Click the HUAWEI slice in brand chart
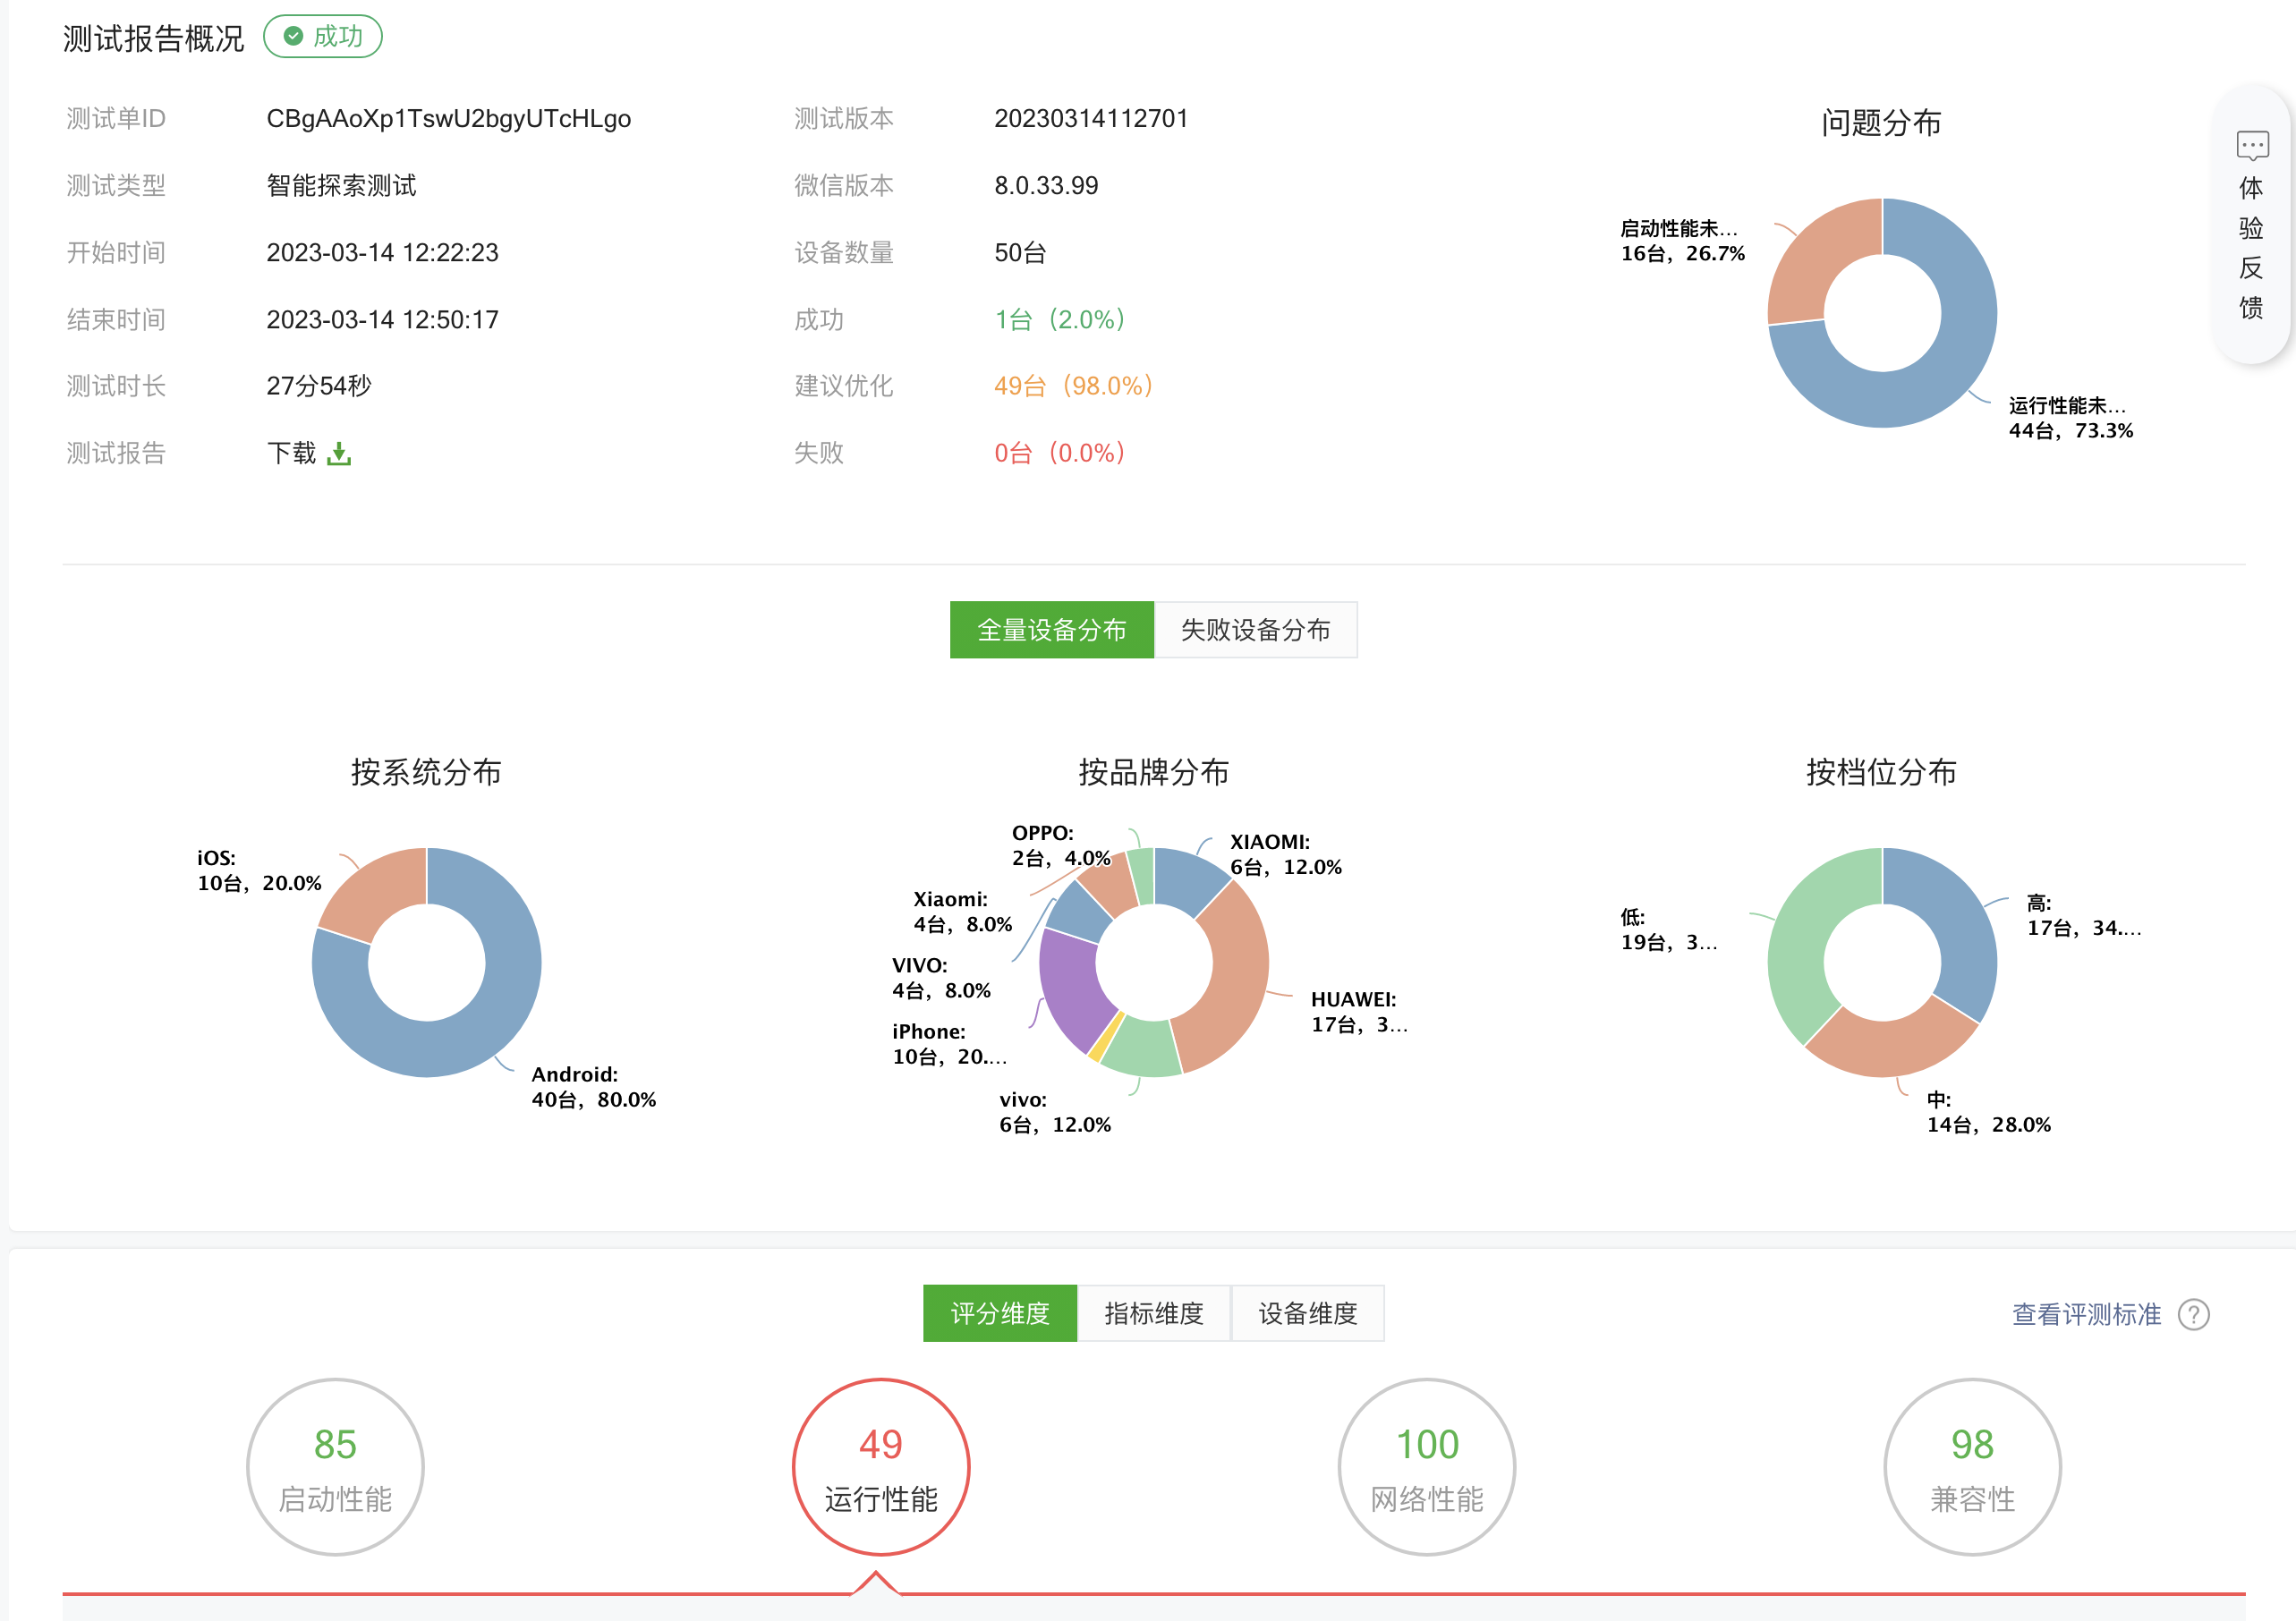The height and width of the screenshot is (1621, 2296). click(x=1238, y=975)
